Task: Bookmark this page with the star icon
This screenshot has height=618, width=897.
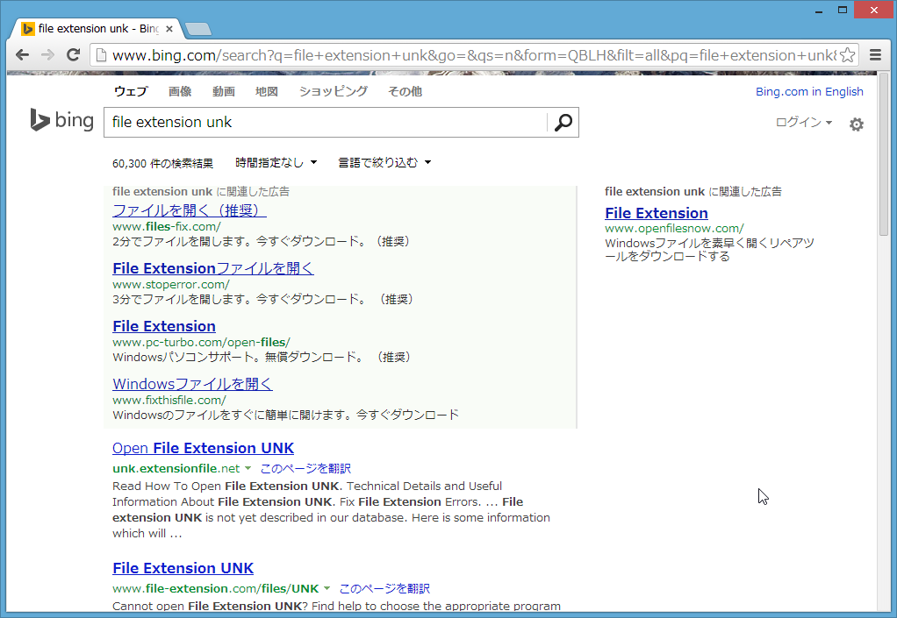Action: click(847, 55)
